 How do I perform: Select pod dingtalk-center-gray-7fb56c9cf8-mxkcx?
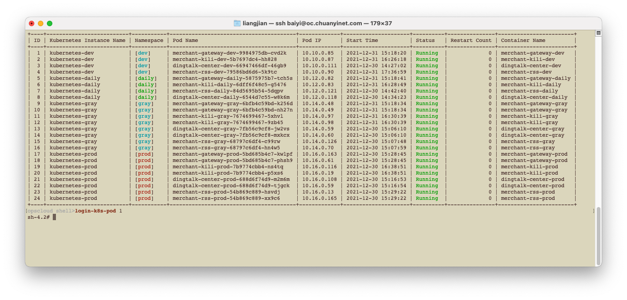tap(231, 135)
